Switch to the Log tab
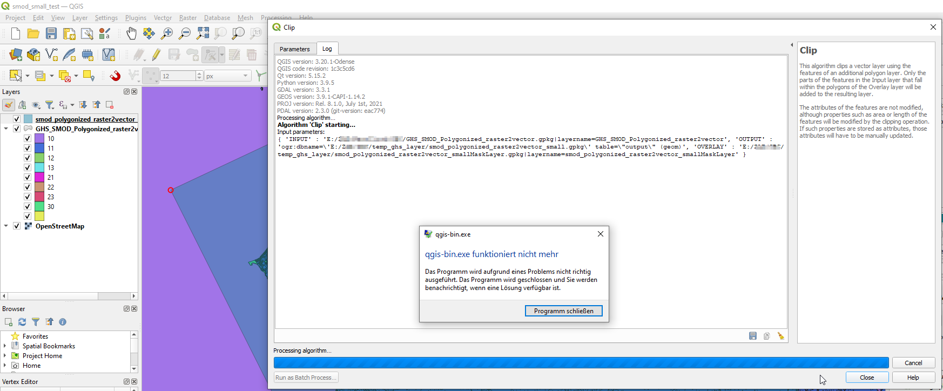943x391 pixels. click(327, 49)
